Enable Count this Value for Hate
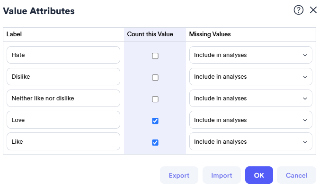Viewport: 319px width, 188px height. 155,56
